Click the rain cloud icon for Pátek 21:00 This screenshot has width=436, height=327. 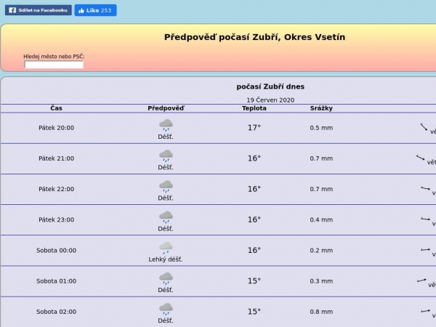pos(166,156)
